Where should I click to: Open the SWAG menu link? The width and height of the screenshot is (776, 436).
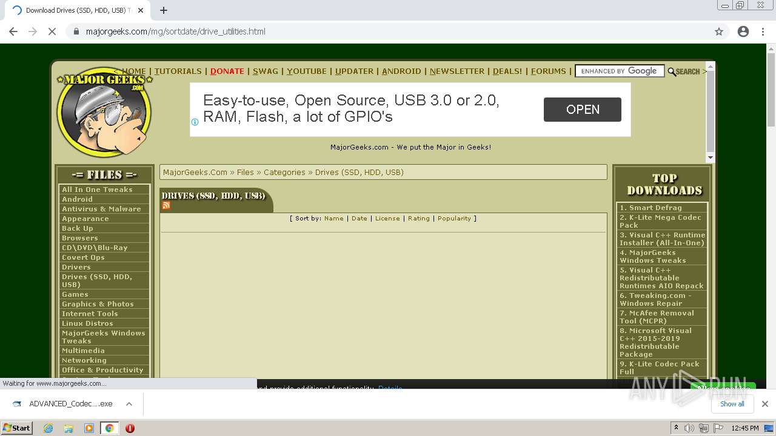[266, 71]
